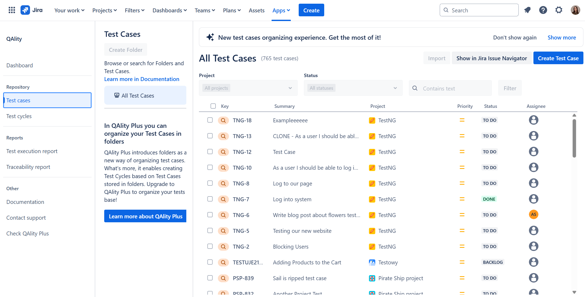Toggle the select-all checkbox in header

213,106
